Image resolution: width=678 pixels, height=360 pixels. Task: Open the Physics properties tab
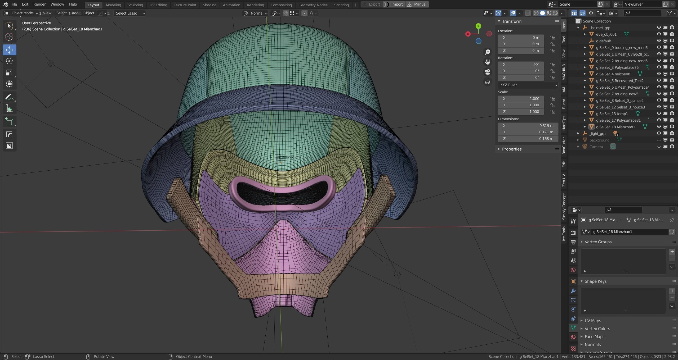click(x=573, y=309)
